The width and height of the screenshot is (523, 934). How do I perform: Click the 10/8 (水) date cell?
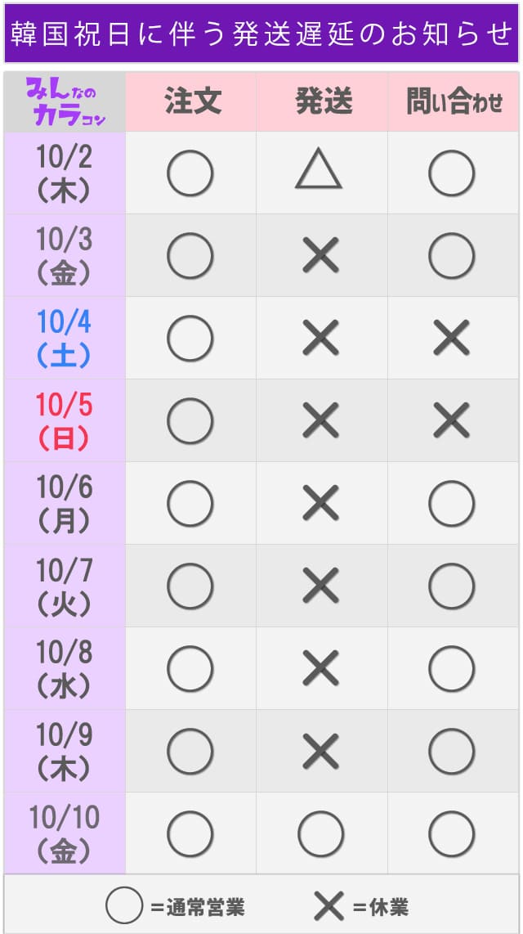pyautogui.click(x=65, y=668)
